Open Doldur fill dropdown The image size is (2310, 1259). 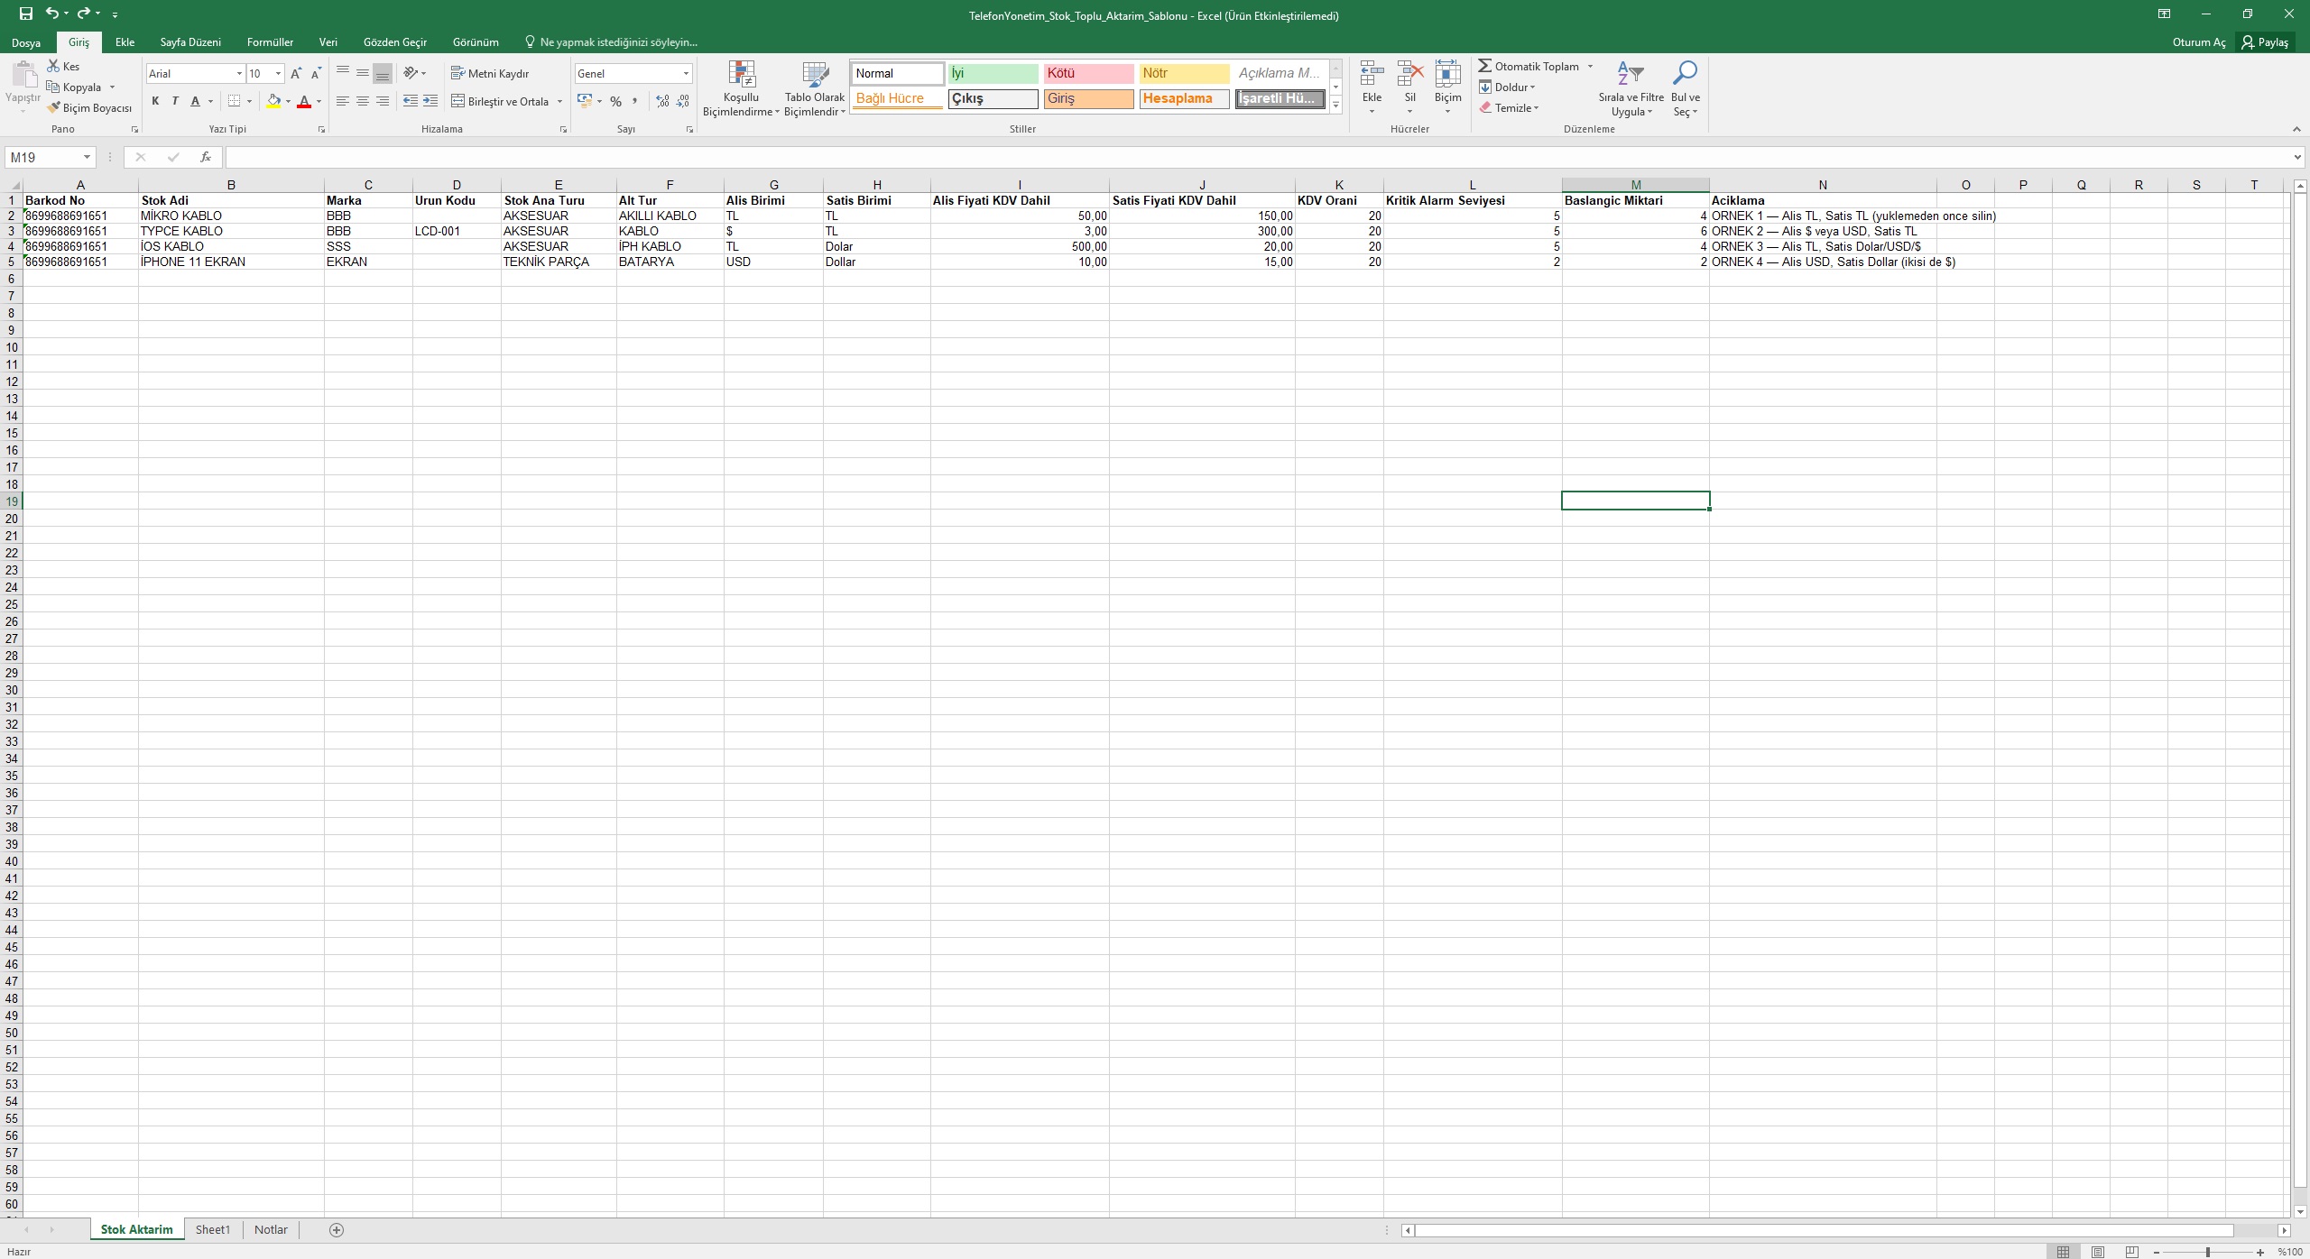pos(1507,87)
